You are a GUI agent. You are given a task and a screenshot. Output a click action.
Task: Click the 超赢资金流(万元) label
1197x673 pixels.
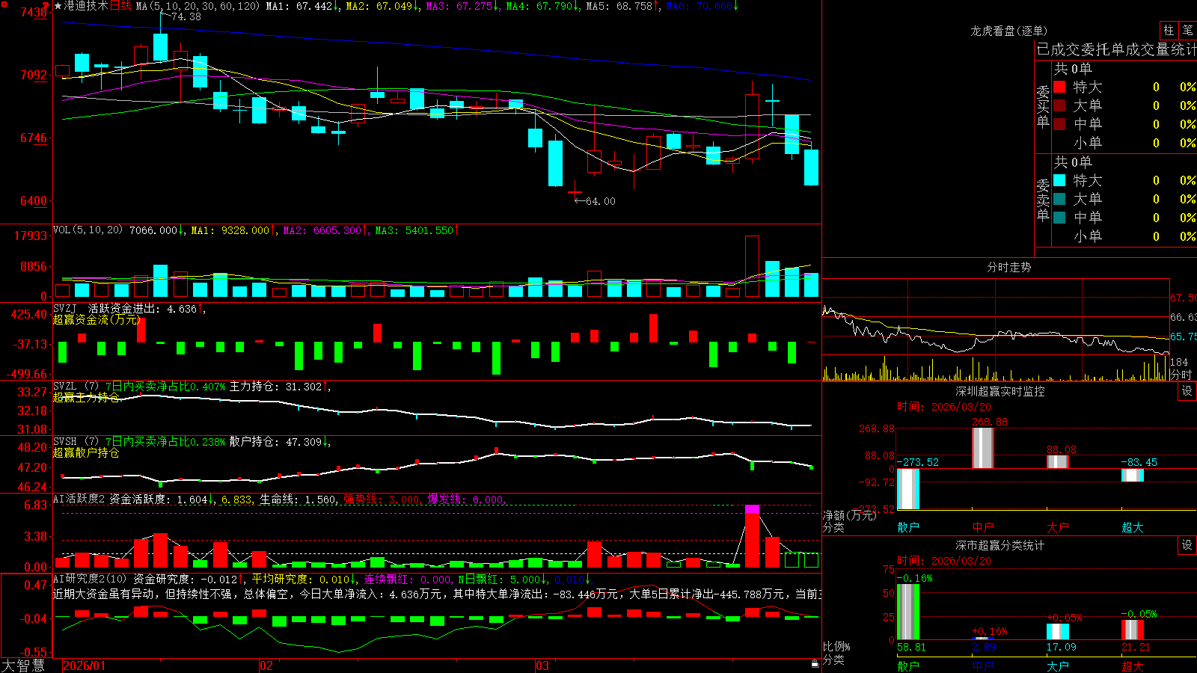97,319
